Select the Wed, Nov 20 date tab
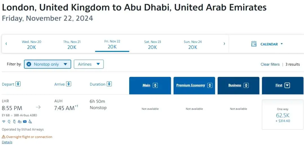Image resolution: width=304 pixels, height=145 pixels. point(32,45)
